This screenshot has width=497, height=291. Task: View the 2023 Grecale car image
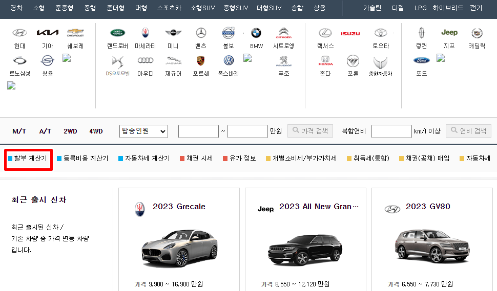(x=179, y=249)
